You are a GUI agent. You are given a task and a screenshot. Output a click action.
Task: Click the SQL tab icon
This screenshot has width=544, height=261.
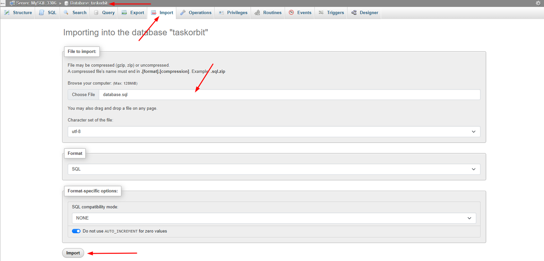coord(41,13)
